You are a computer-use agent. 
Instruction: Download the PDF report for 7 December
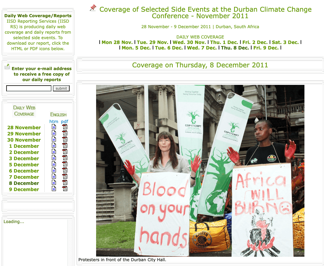65,176
